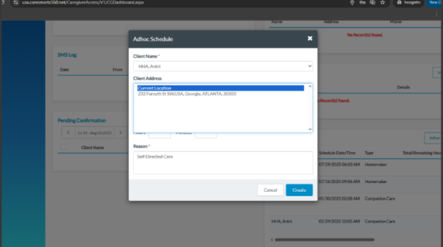Click the location permission pin icon
The image size is (443, 247).
click(x=352, y=2)
